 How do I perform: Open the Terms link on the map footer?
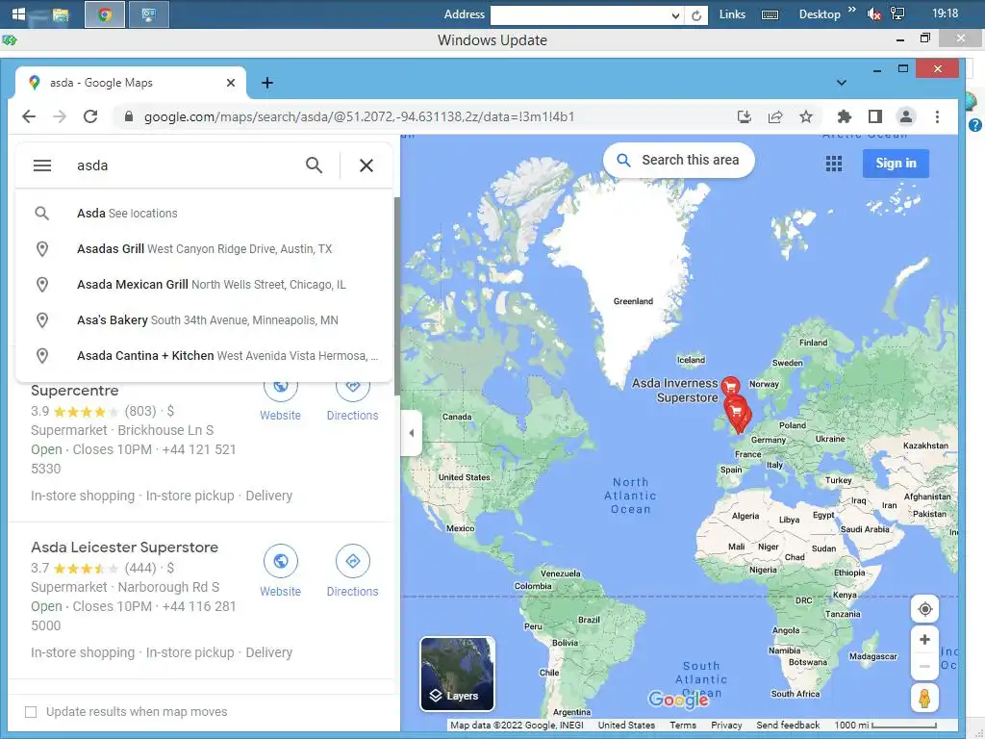click(683, 726)
